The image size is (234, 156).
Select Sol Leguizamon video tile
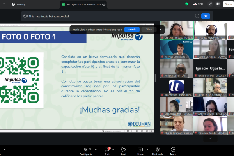coord(177,106)
